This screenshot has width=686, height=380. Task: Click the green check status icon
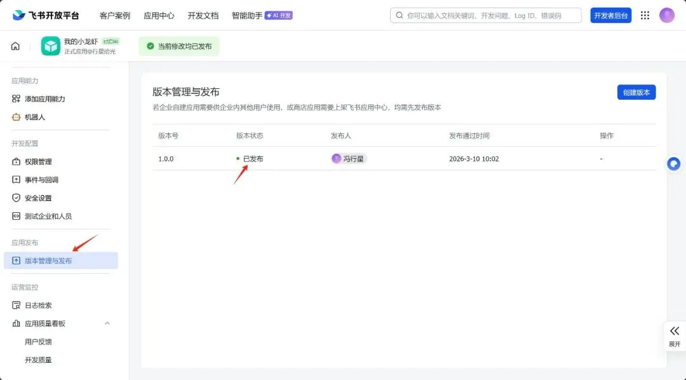pyautogui.click(x=151, y=46)
